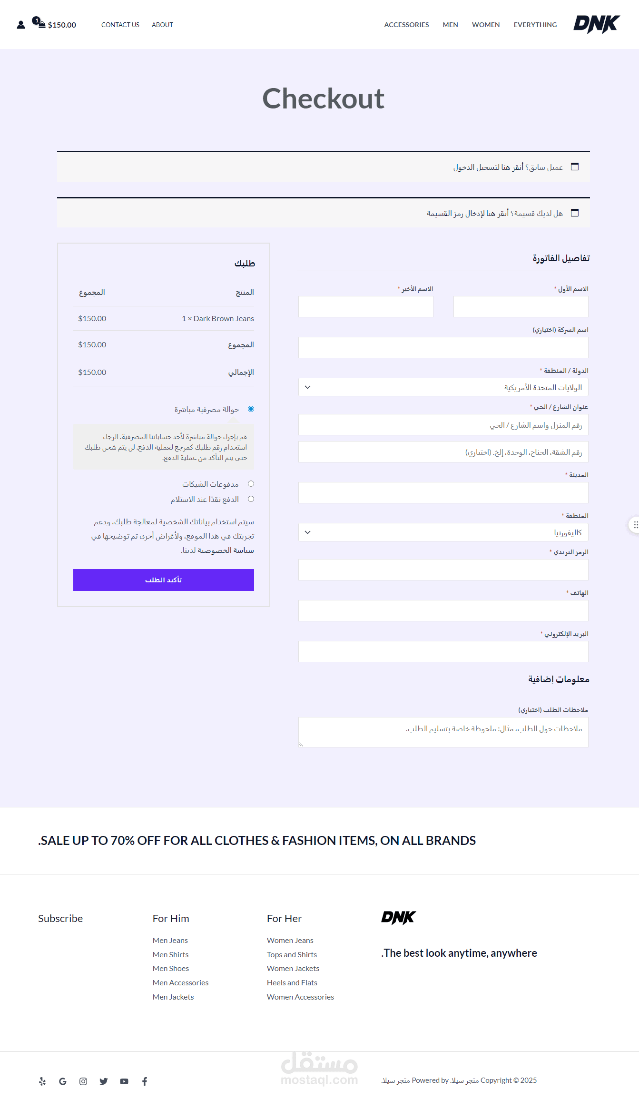639x1109 pixels.
Task: Expand the state dropdown showing California
Action: click(x=443, y=532)
